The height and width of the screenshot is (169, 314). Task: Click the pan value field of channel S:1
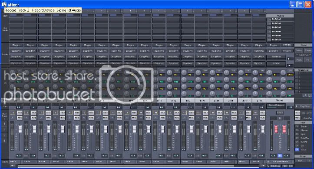coord(20,108)
